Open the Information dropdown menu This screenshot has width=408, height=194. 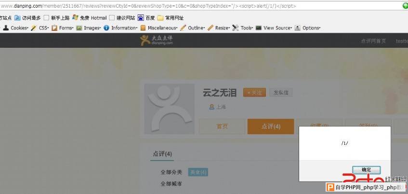[x=125, y=28]
